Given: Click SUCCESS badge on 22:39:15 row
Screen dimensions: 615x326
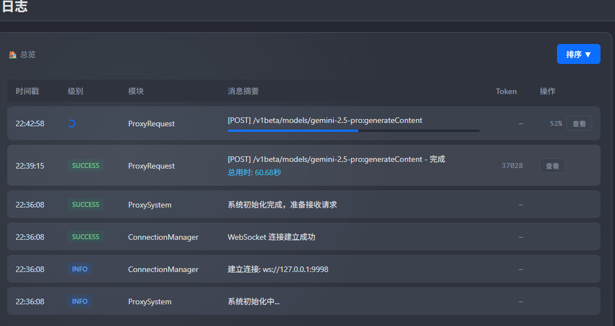Looking at the screenshot, I should (x=85, y=166).
